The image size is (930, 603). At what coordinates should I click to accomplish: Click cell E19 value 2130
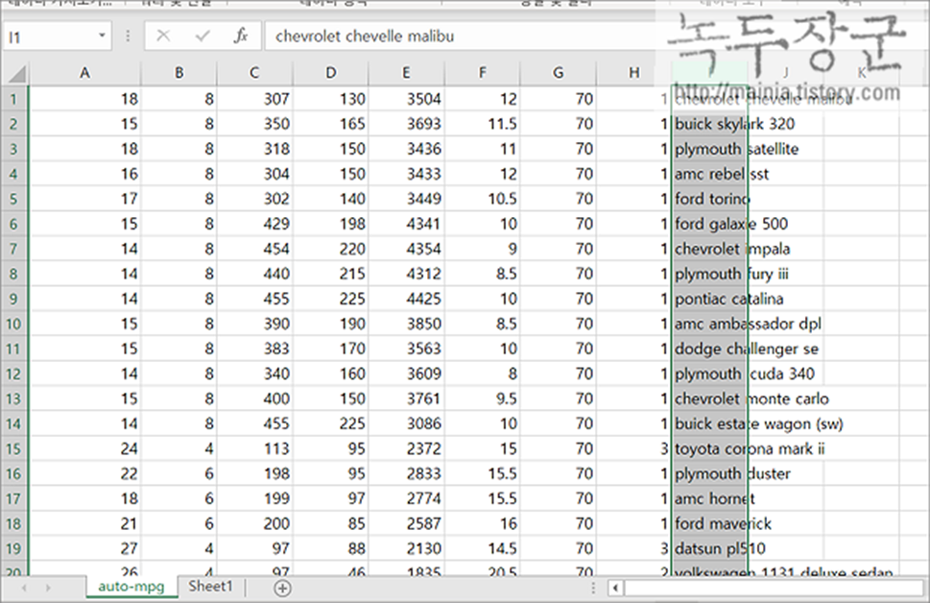pyautogui.click(x=406, y=548)
